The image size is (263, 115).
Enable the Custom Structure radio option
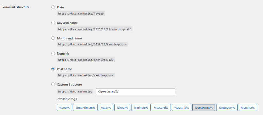click(53, 84)
